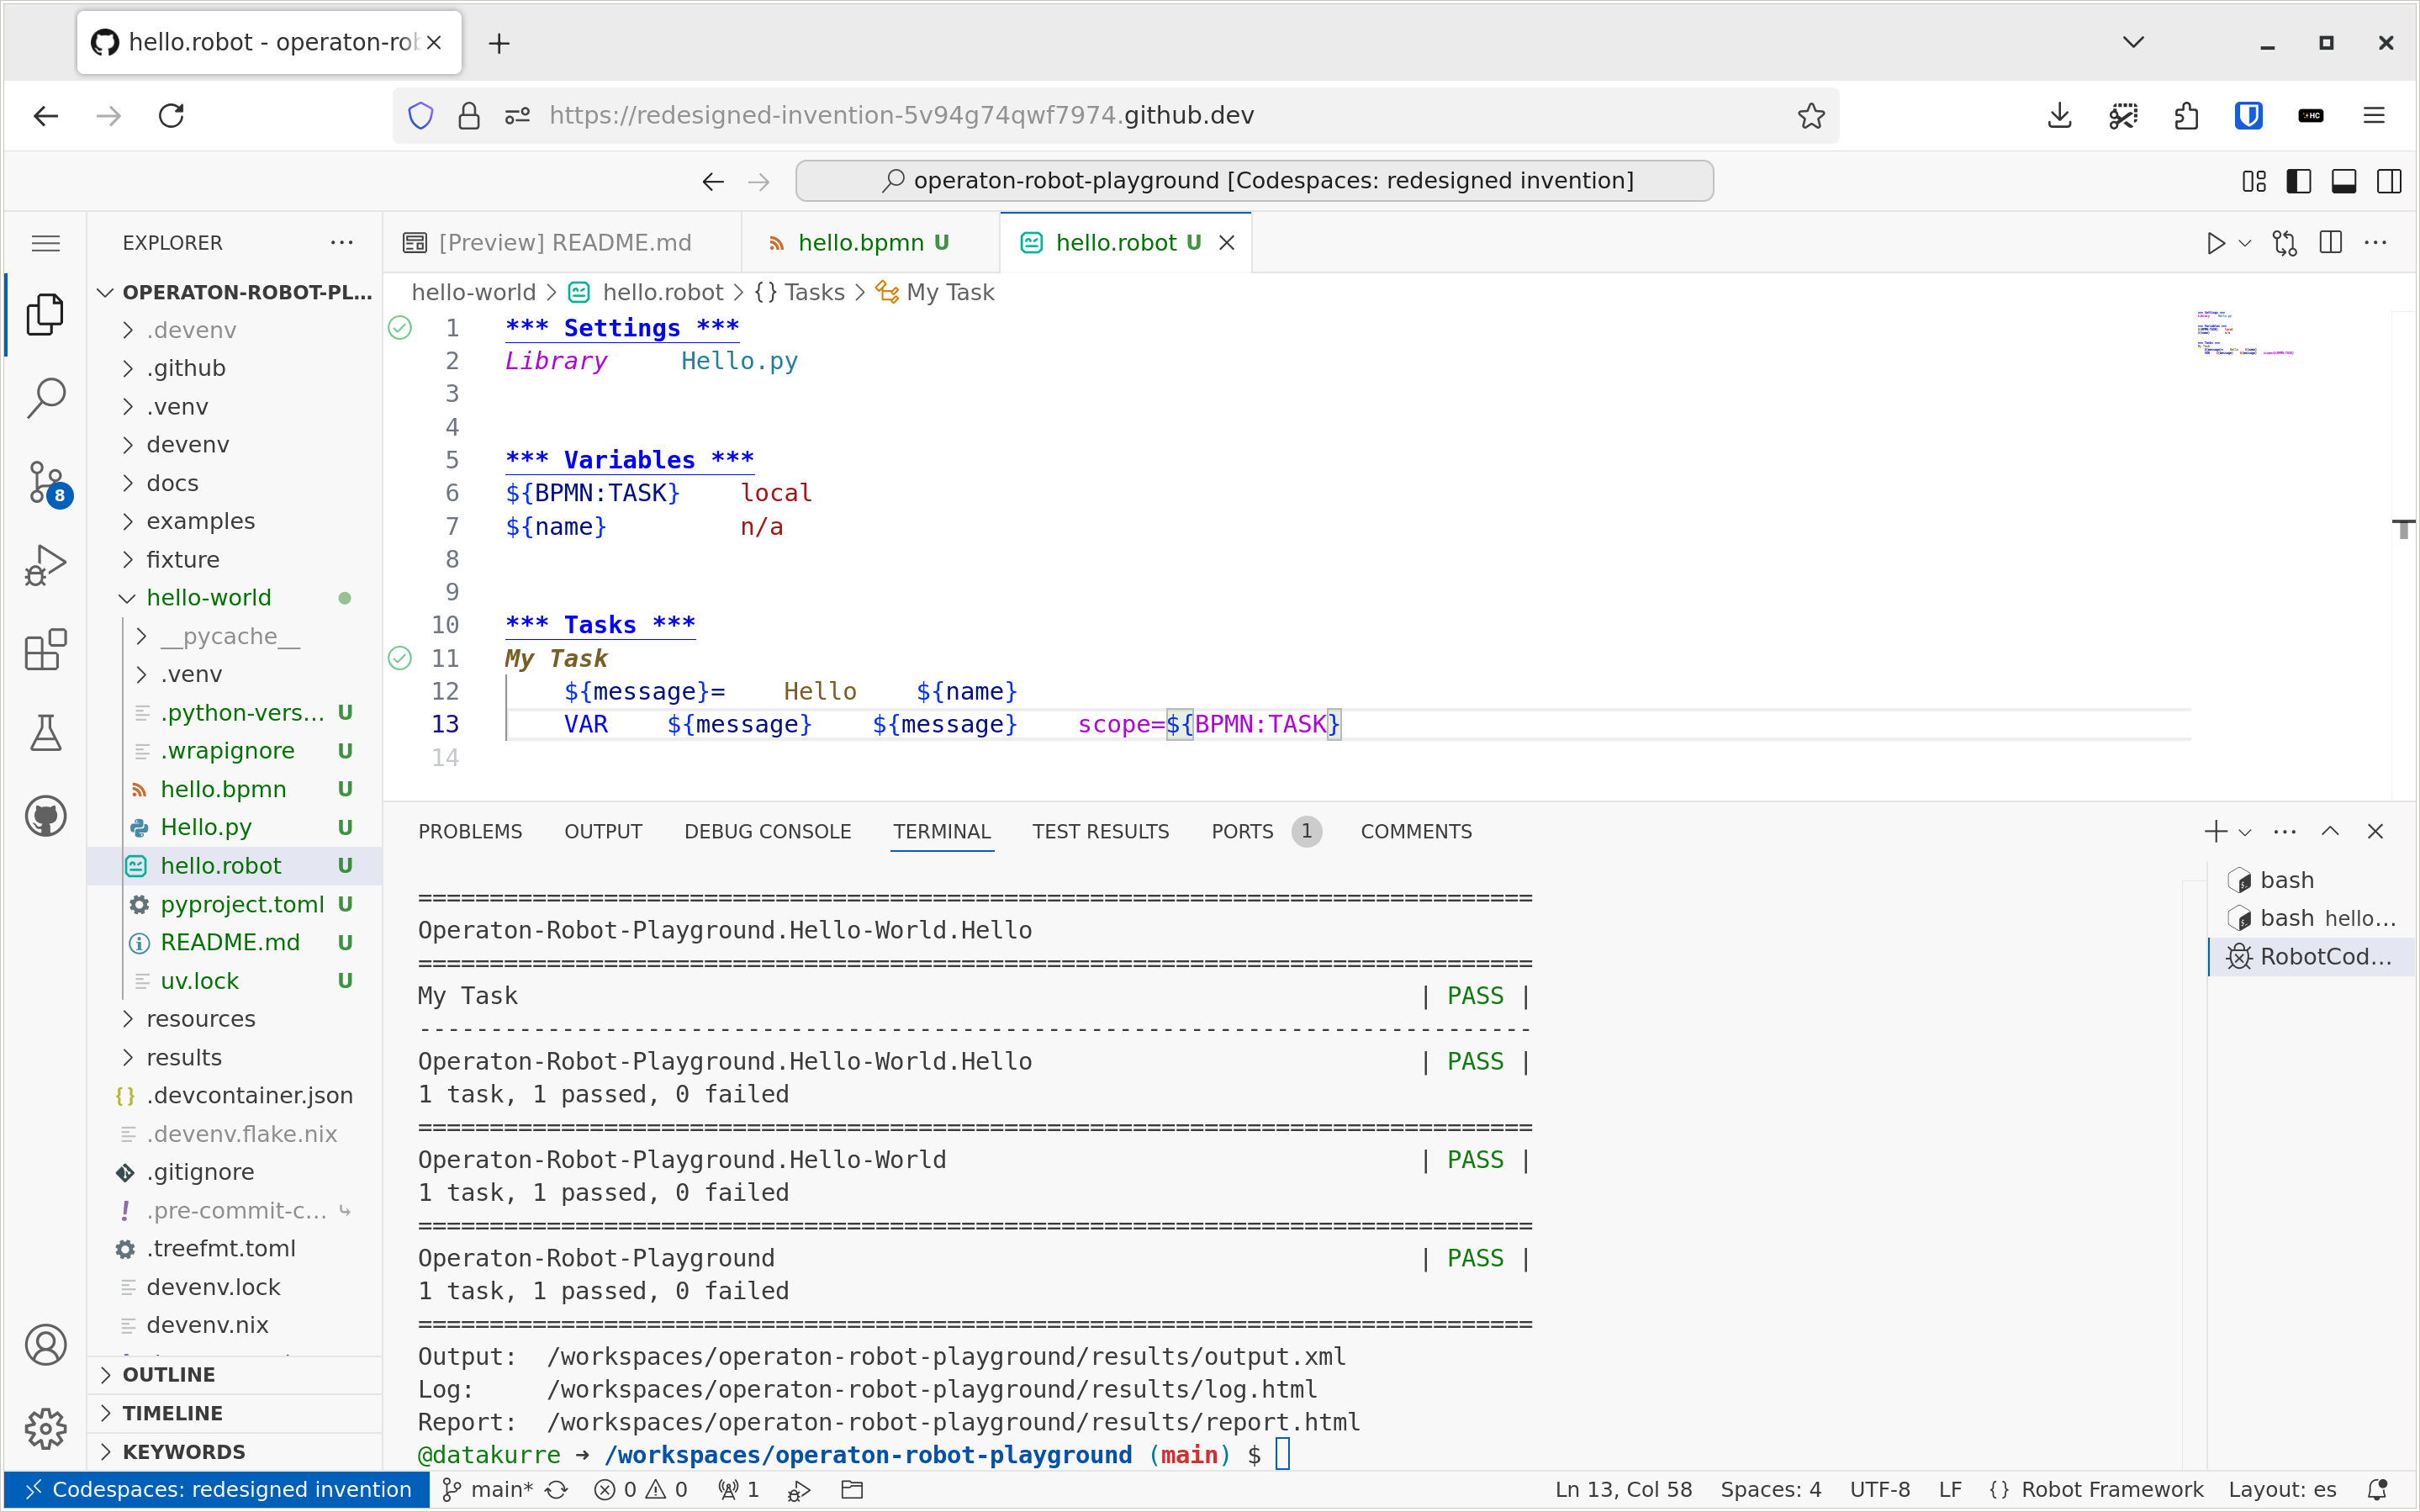Toggle the bottom panel visibility

2344,181
